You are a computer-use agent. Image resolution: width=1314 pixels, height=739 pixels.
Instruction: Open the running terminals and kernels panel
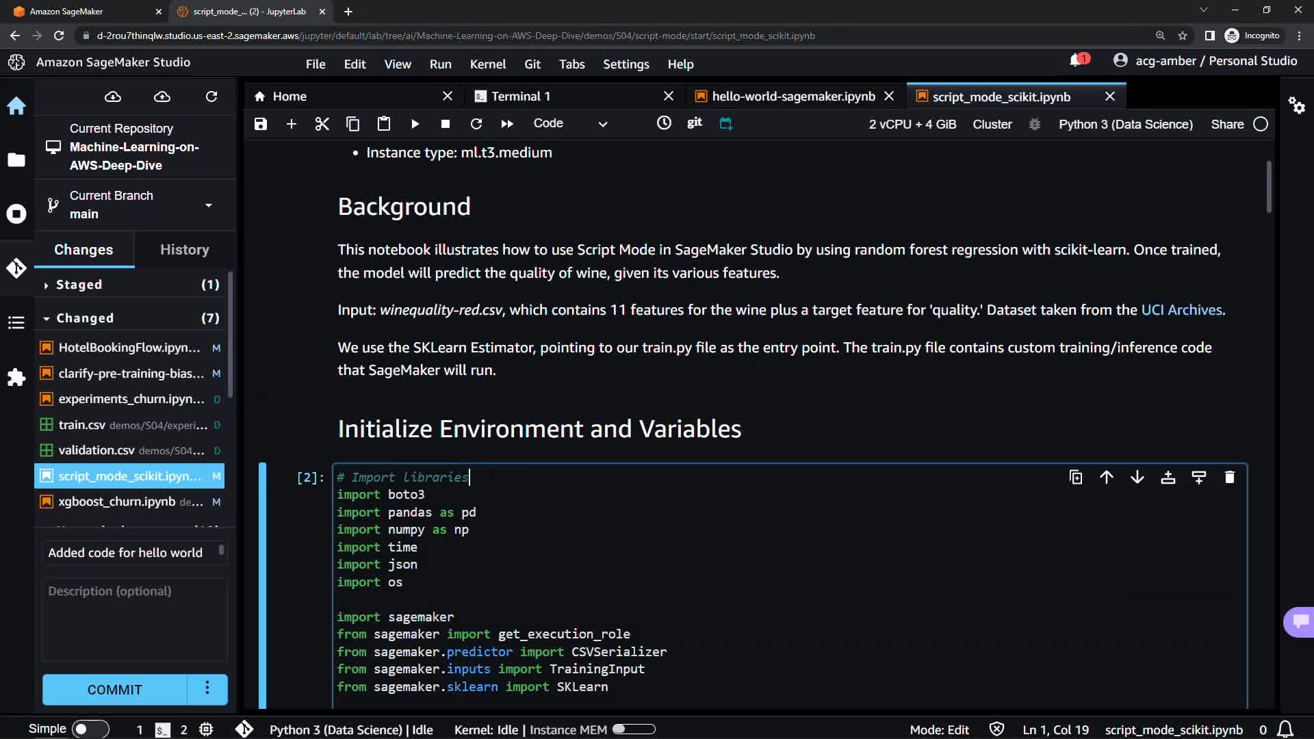tap(16, 214)
